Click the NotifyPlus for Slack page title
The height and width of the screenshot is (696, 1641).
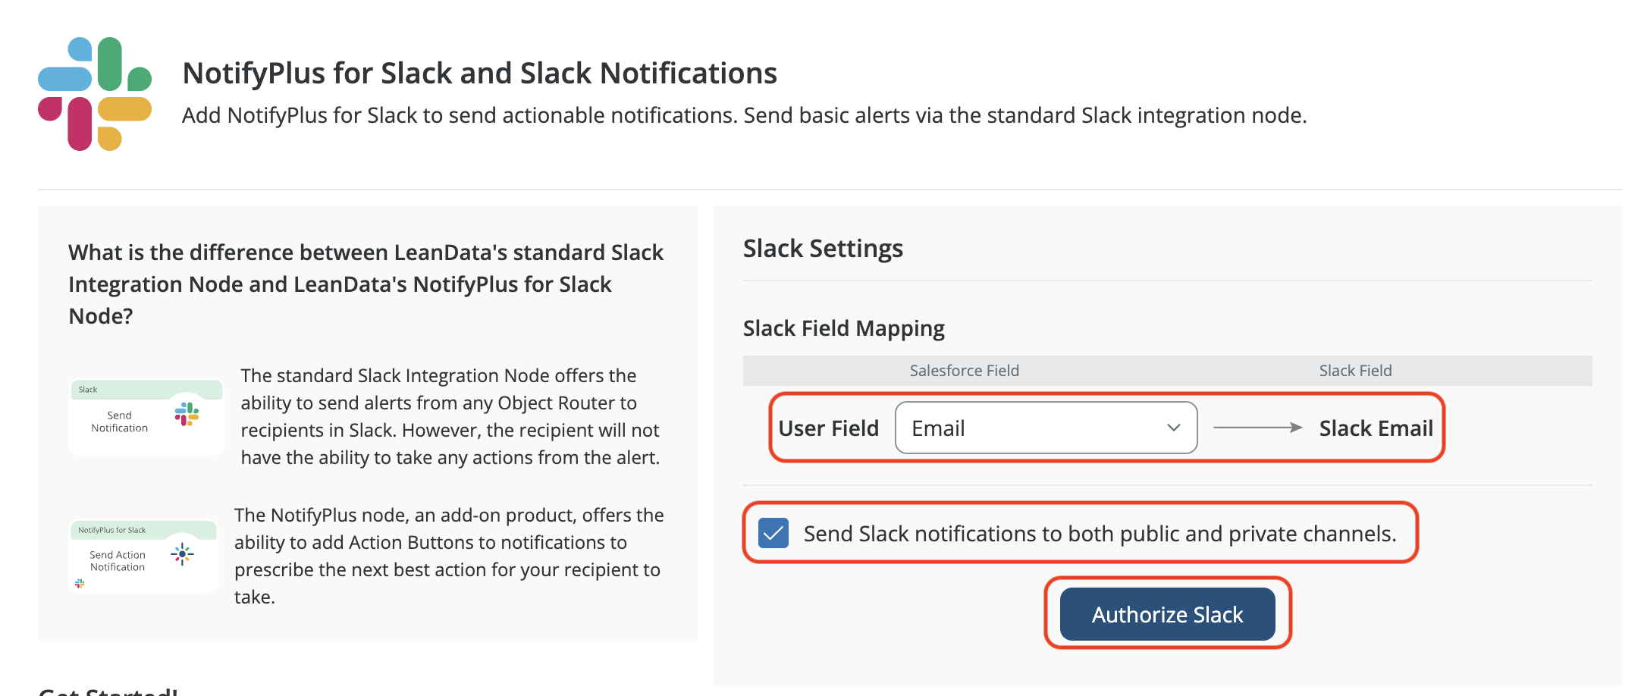tap(479, 74)
